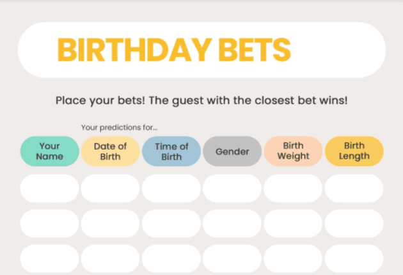Select the yellow 'Date of Birth' header

point(110,151)
